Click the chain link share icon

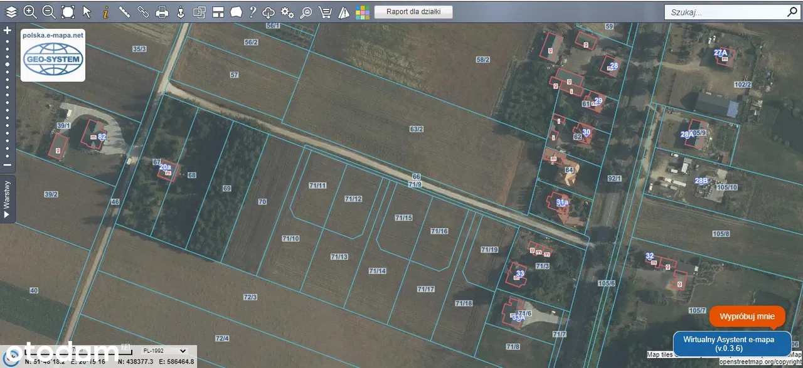click(143, 11)
